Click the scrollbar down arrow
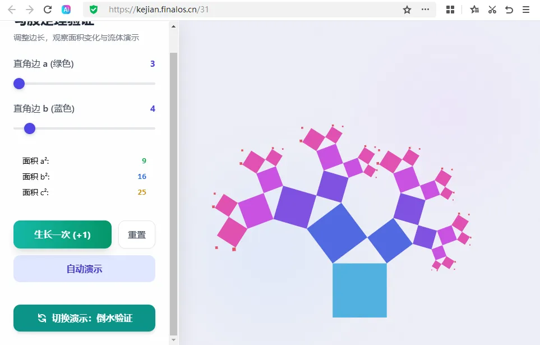 coord(174,340)
